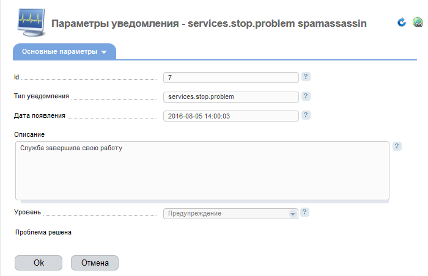Select the Основные параметры tab
The height and width of the screenshot is (276, 428).
click(x=64, y=51)
